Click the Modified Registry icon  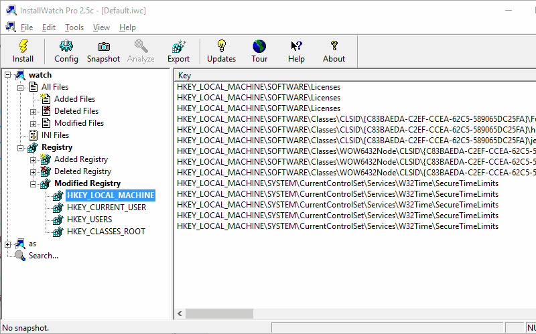click(46, 183)
